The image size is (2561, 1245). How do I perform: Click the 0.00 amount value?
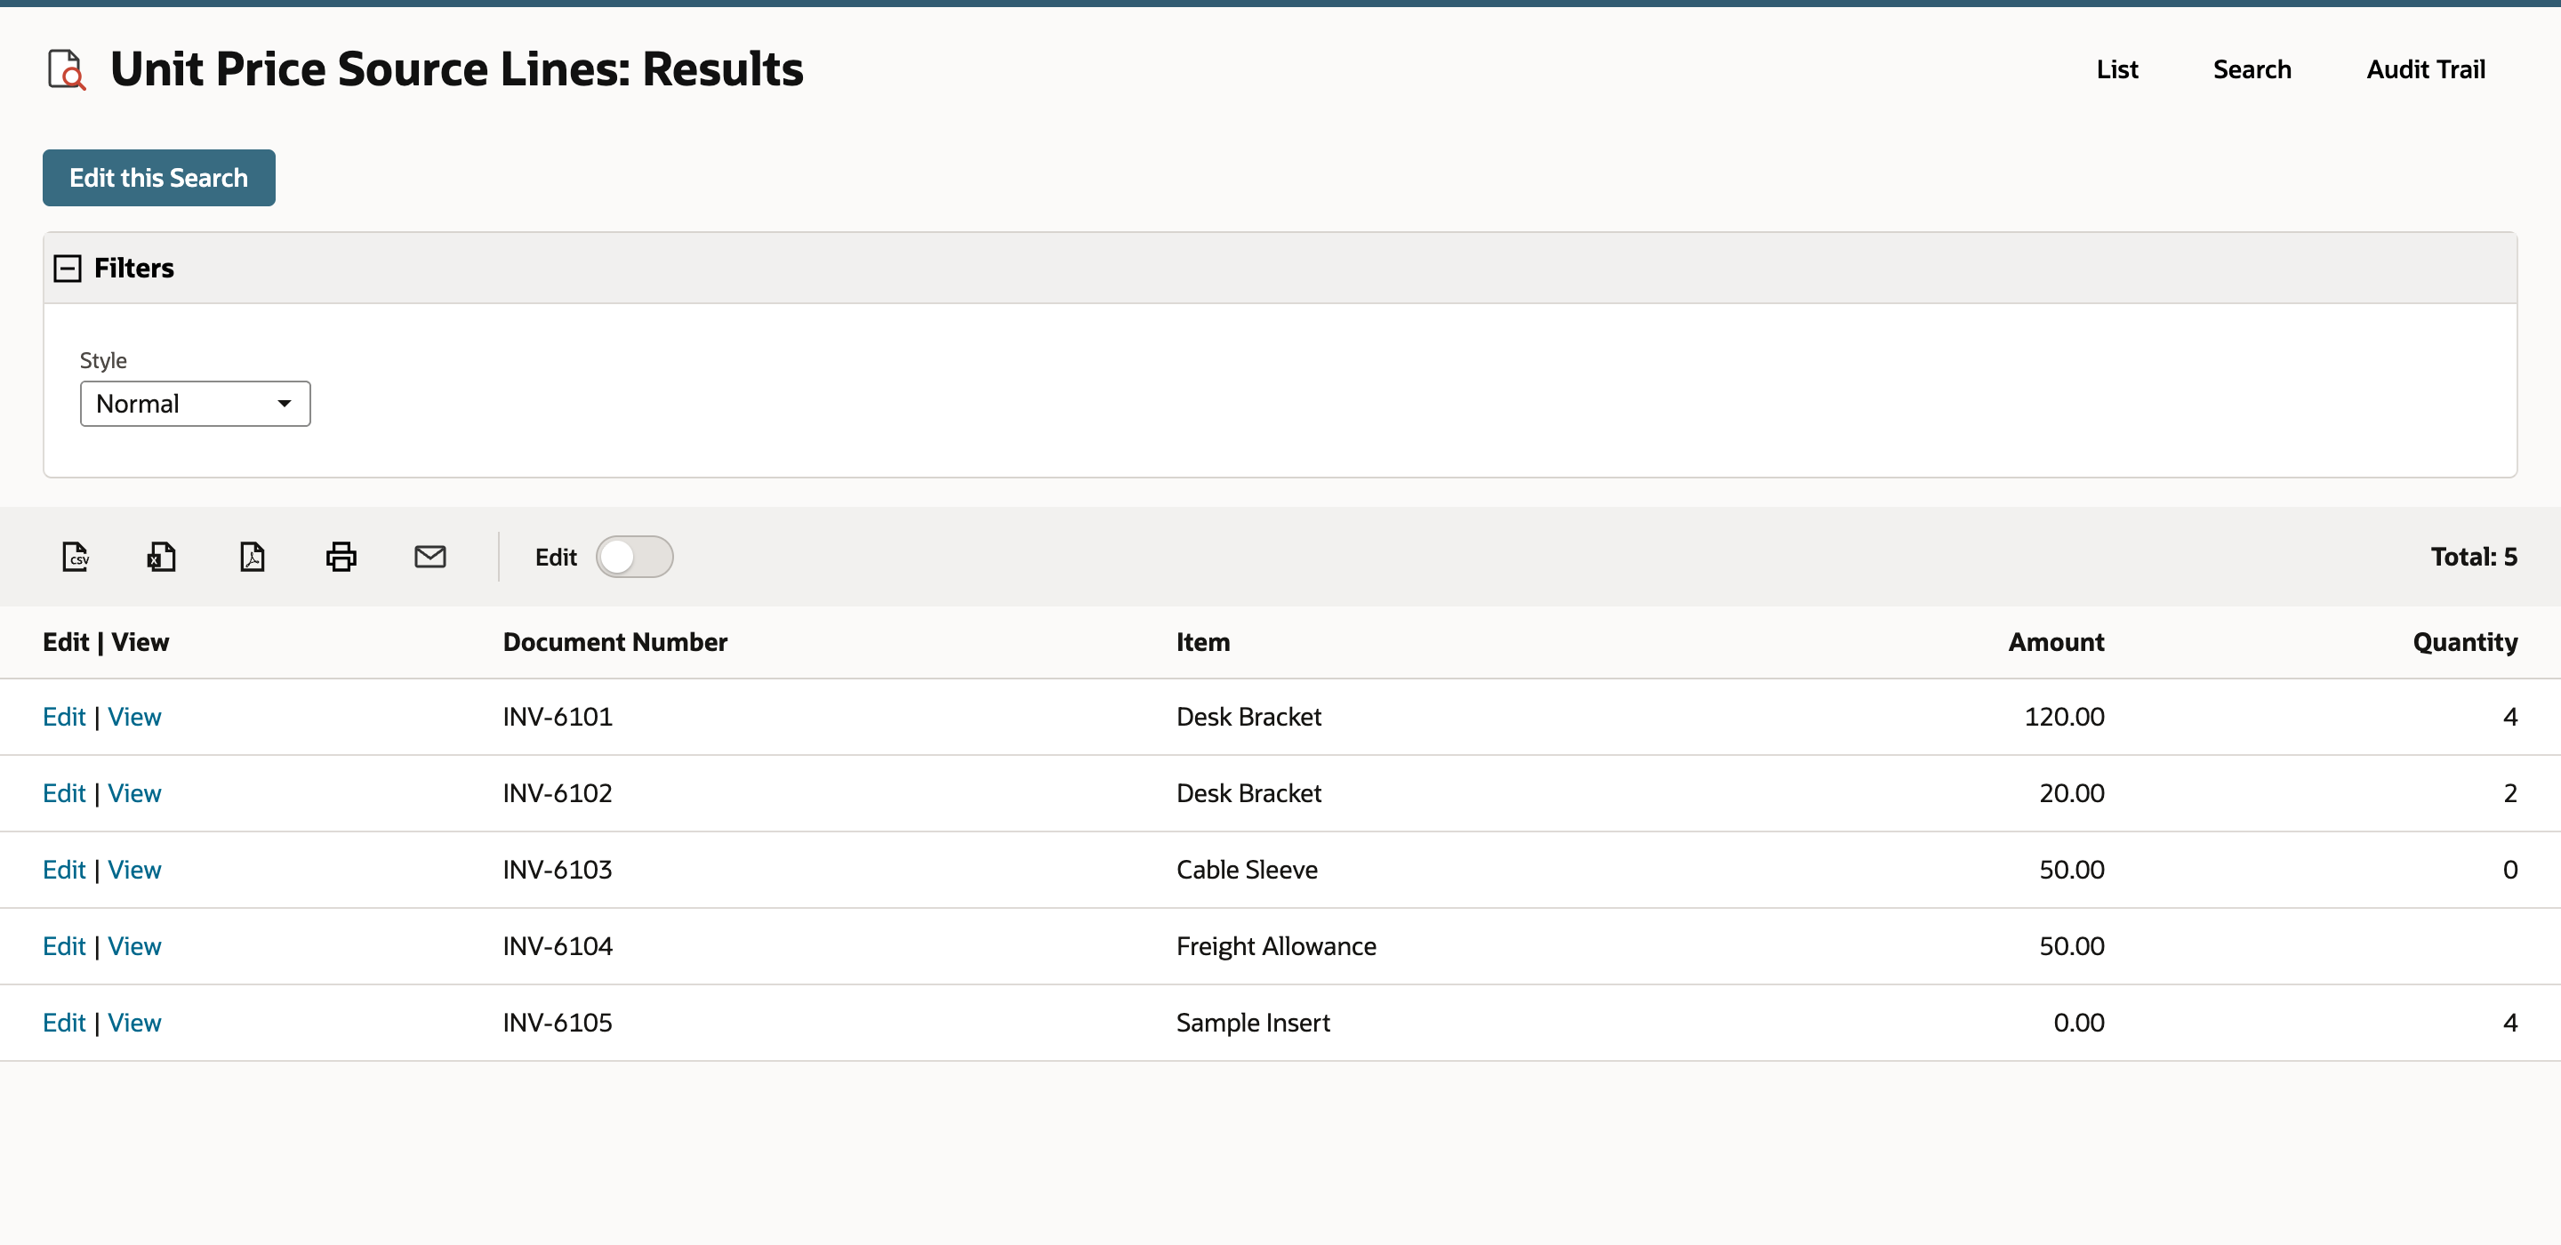[x=2079, y=1024]
